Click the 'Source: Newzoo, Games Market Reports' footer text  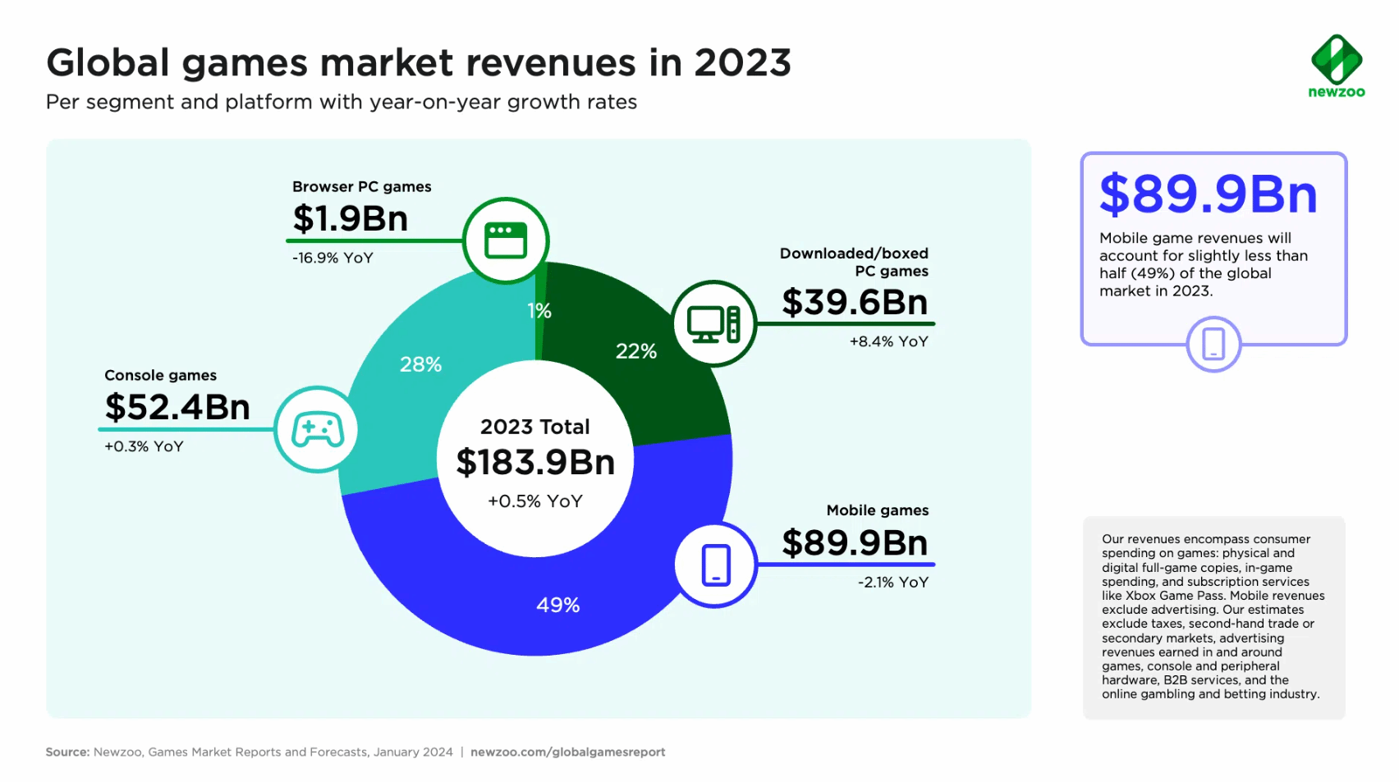(x=249, y=752)
